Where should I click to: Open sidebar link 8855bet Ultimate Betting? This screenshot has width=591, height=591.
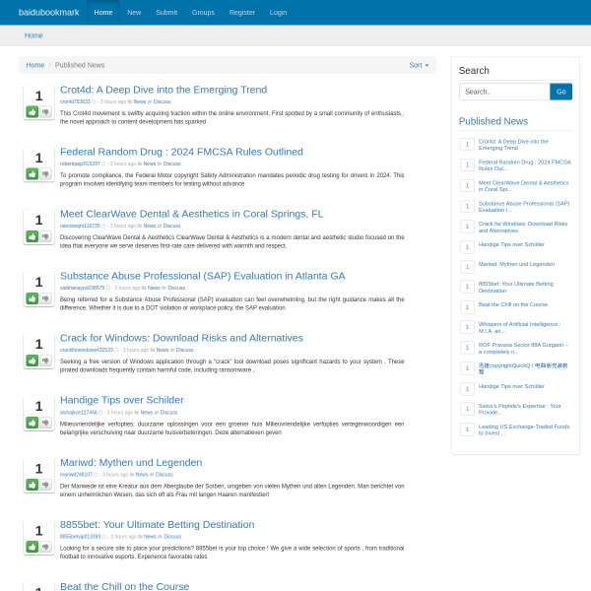pos(515,287)
